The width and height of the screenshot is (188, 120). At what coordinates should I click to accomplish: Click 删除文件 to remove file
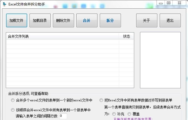tap(63, 20)
